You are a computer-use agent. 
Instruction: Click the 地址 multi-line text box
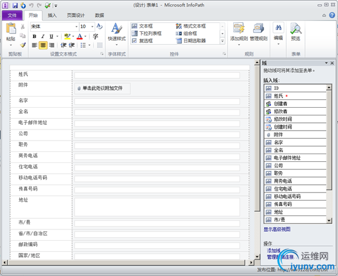tap(157, 207)
